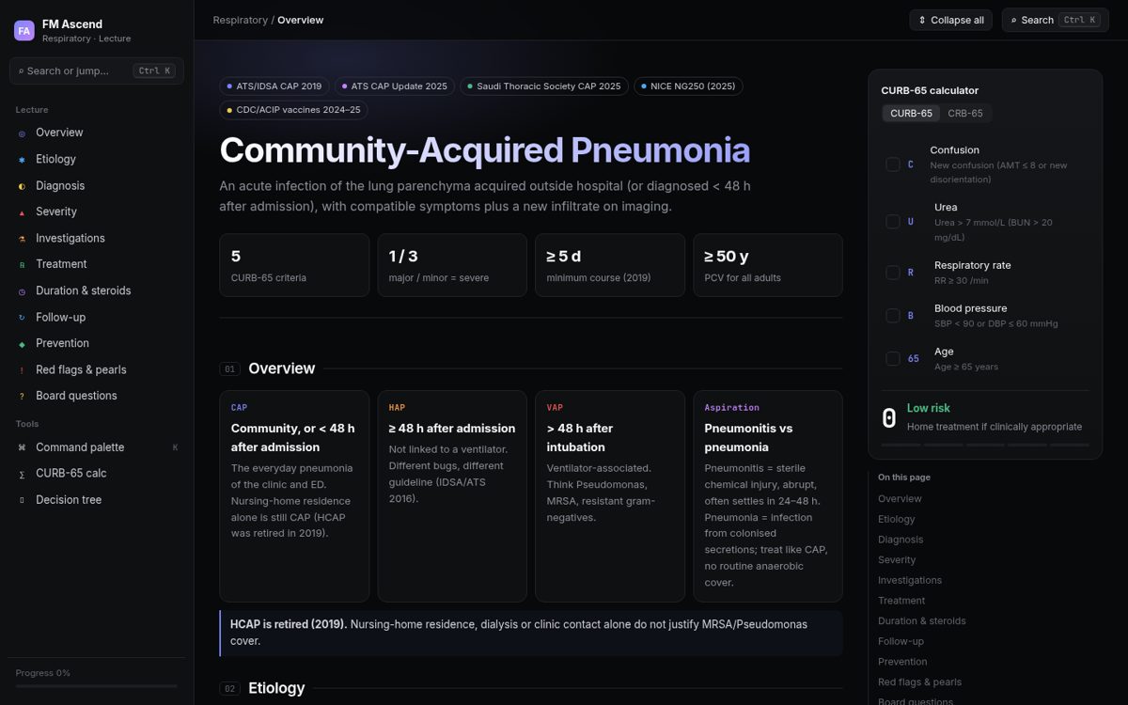
Task: Click the Prevention diamond icon
Action: point(22,344)
